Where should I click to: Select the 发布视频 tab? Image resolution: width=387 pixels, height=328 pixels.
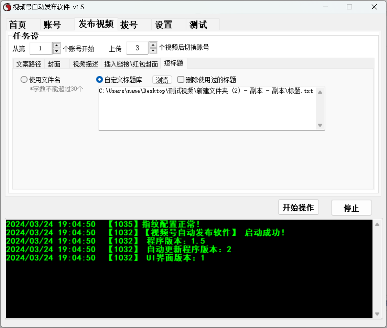tap(96, 24)
